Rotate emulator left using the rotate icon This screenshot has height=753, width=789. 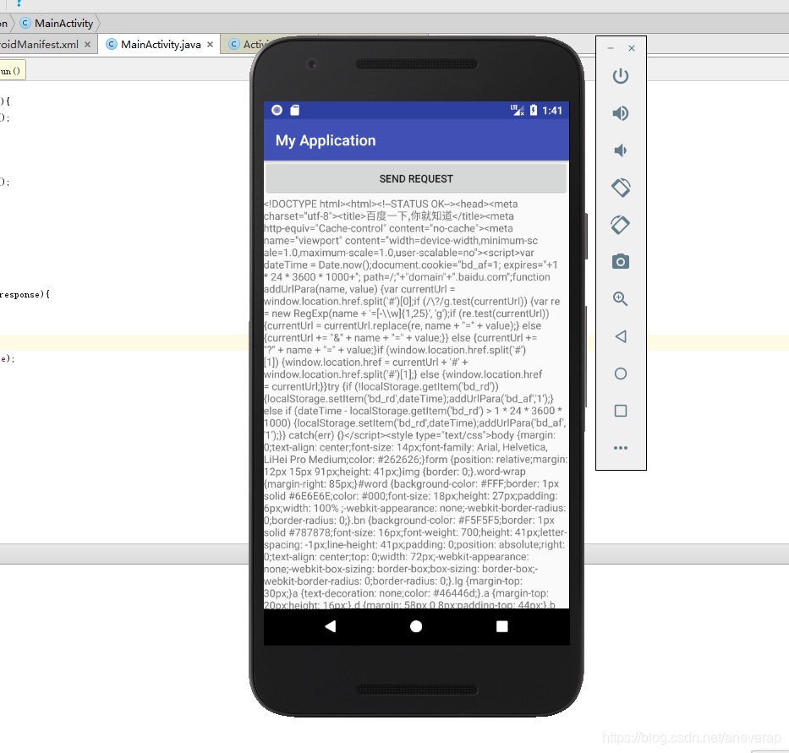[x=621, y=188]
